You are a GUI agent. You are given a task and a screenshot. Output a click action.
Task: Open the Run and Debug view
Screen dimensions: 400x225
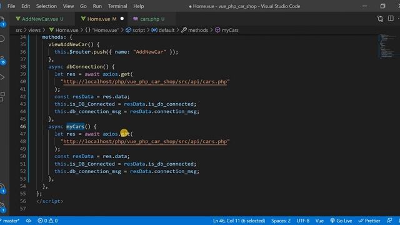click(2, 77)
